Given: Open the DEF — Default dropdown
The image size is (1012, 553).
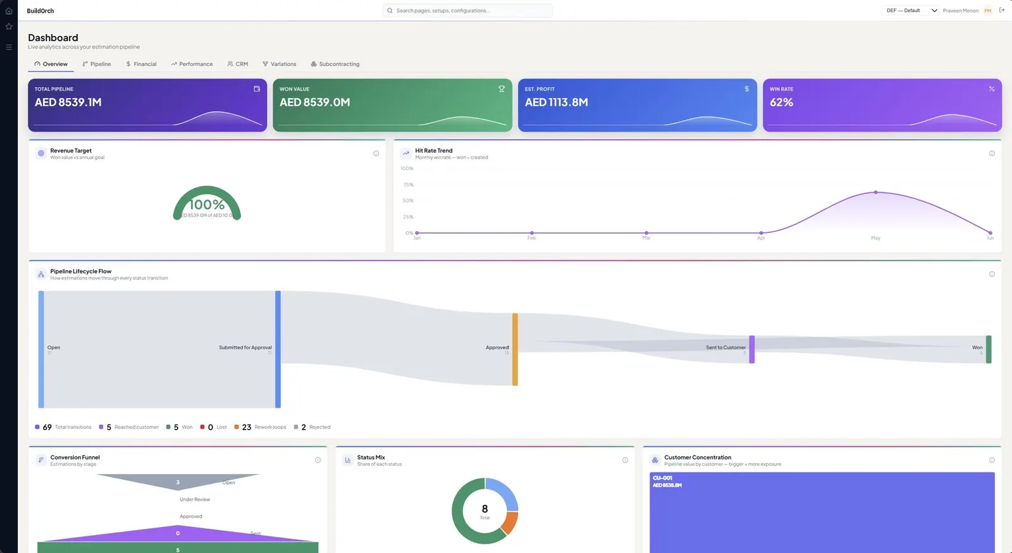Looking at the screenshot, I should tap(911, 11).
